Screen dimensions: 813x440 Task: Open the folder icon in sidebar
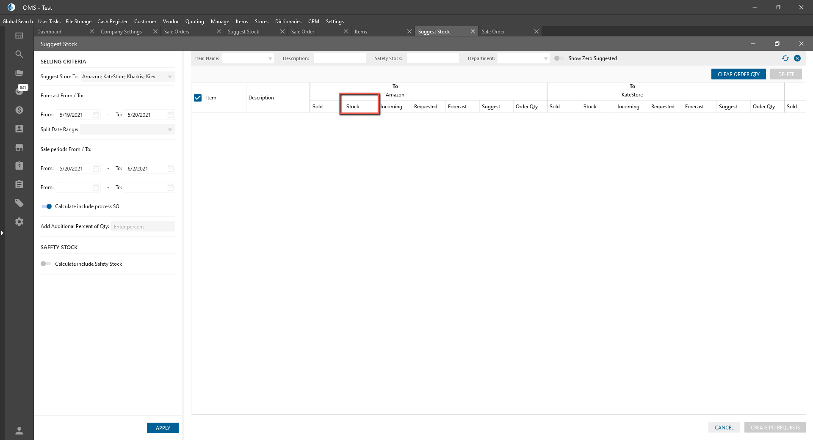19,73
